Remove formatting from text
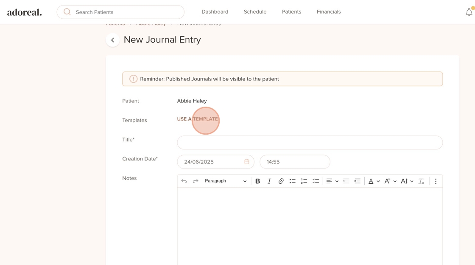This screenshot has height=265, width=475. coord(421,181)
